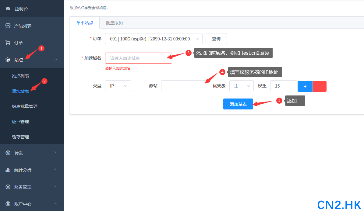The width and height of the screenshot is (364, 211).
Task: Click the dashboard gauge icon beside 控制台
Action: 8,9
